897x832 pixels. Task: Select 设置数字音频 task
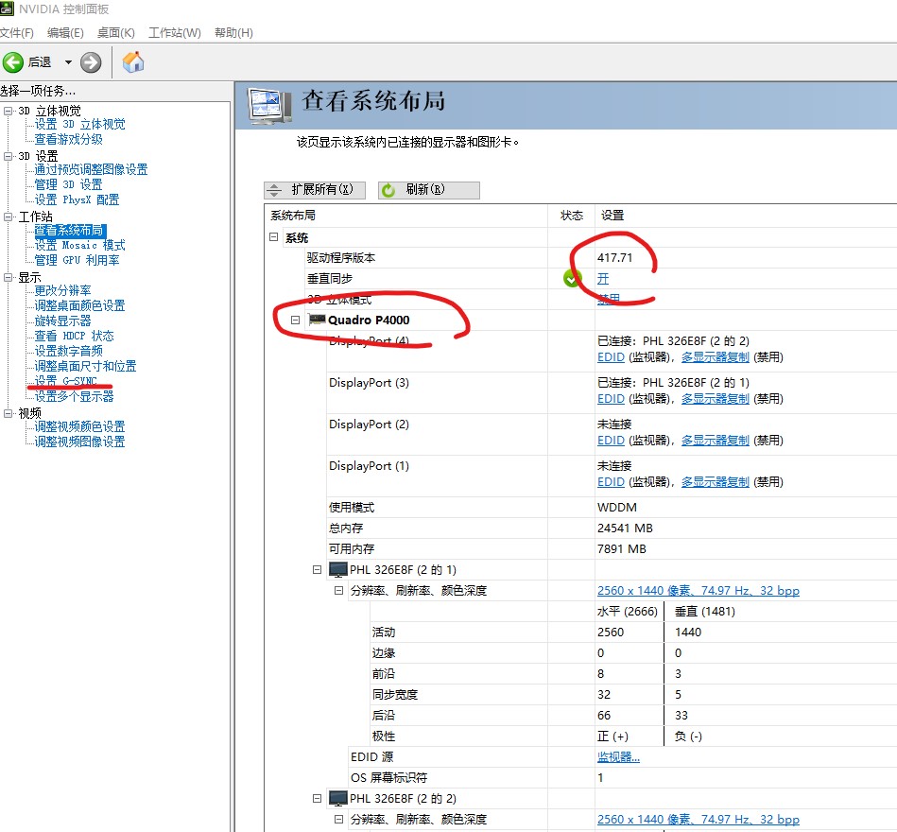click(x=68, y=351)
